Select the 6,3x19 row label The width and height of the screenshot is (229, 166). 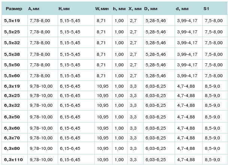coord(12,86)
